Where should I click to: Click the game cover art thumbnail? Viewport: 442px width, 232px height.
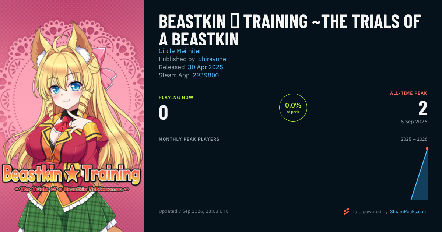click(72, 116)
